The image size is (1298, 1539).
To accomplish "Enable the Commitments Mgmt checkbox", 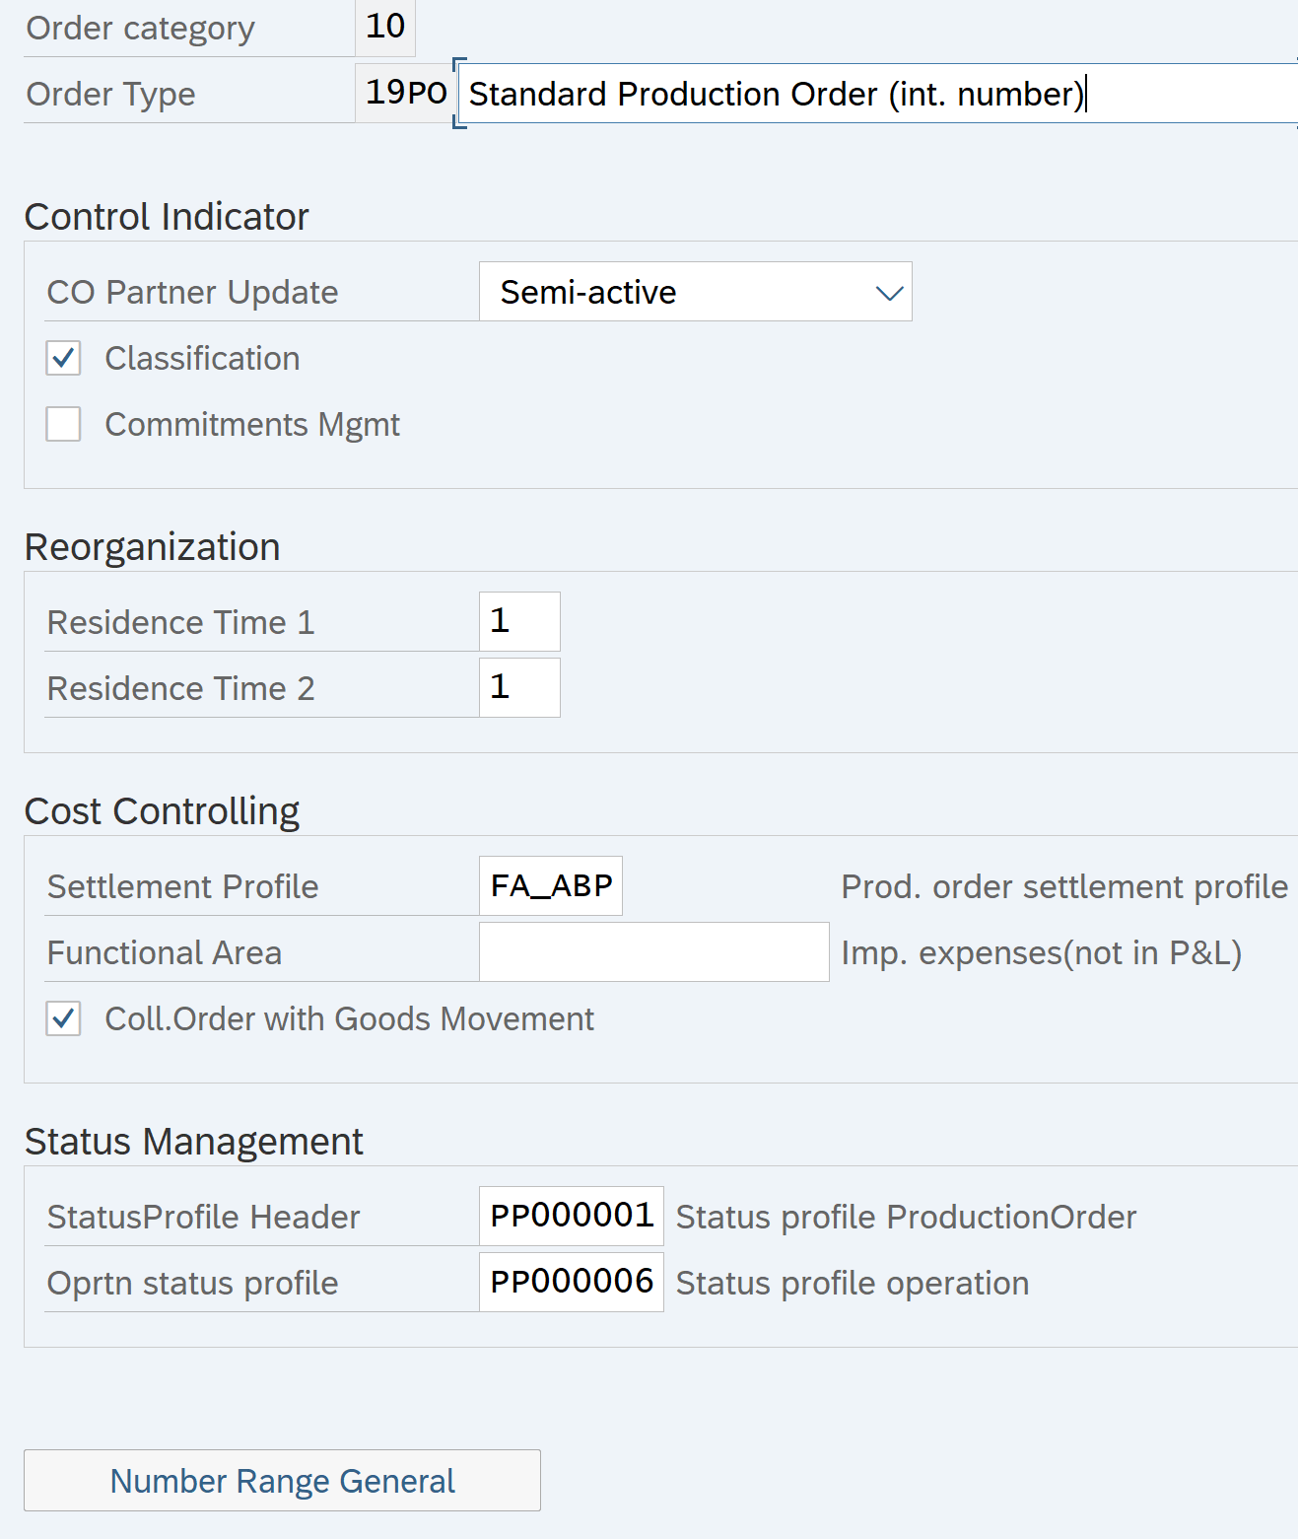I will (x=64, y=424).
